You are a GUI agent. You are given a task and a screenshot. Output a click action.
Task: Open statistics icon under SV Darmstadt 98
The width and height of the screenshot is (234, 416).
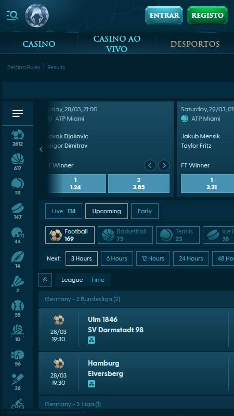point(92,340)
